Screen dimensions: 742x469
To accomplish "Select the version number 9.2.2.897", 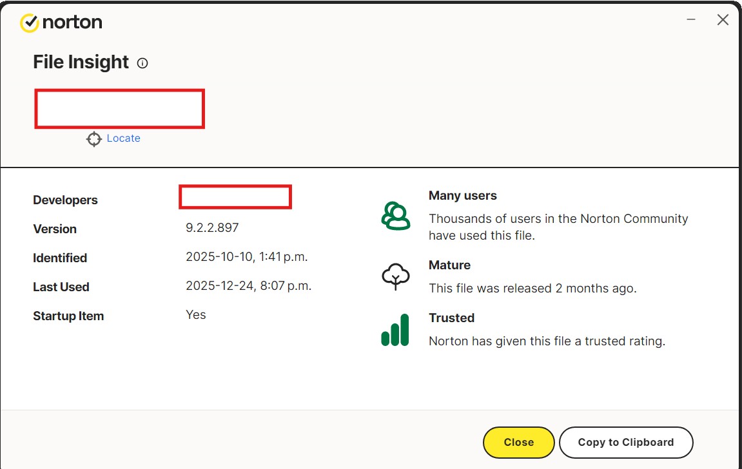I will (212, 228).
